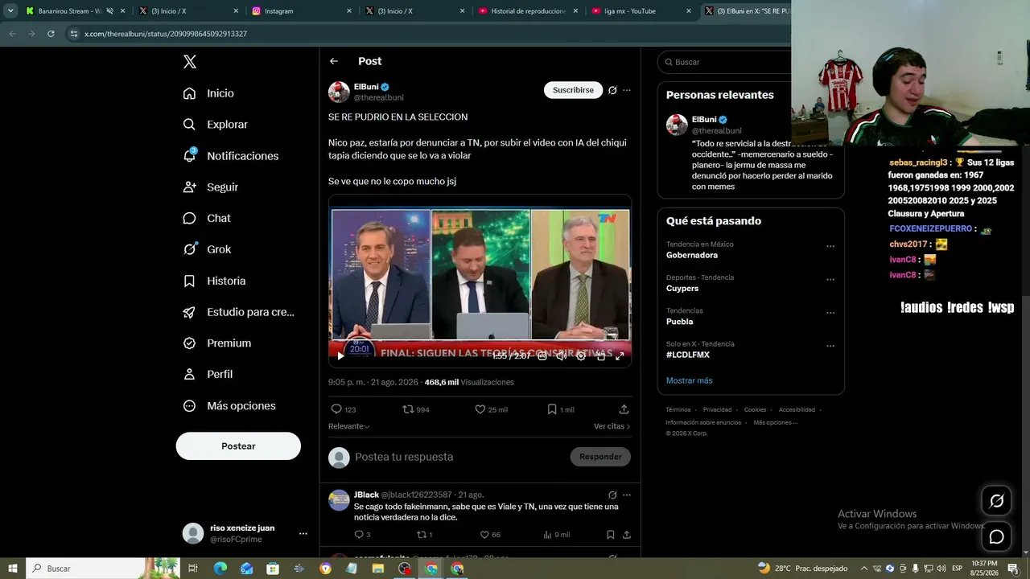Open the ElBuni post more-options menu
Image resolution: width=1030 pixels, height=579 pixels.
[627, 90]
